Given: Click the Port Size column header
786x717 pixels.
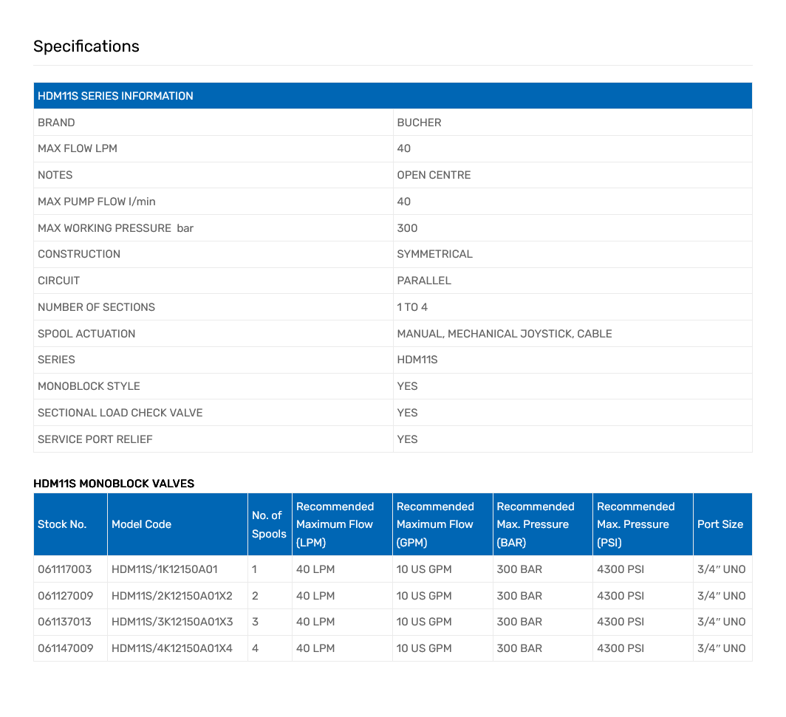Looking at the screenshot, I should (x=720, y=524).
